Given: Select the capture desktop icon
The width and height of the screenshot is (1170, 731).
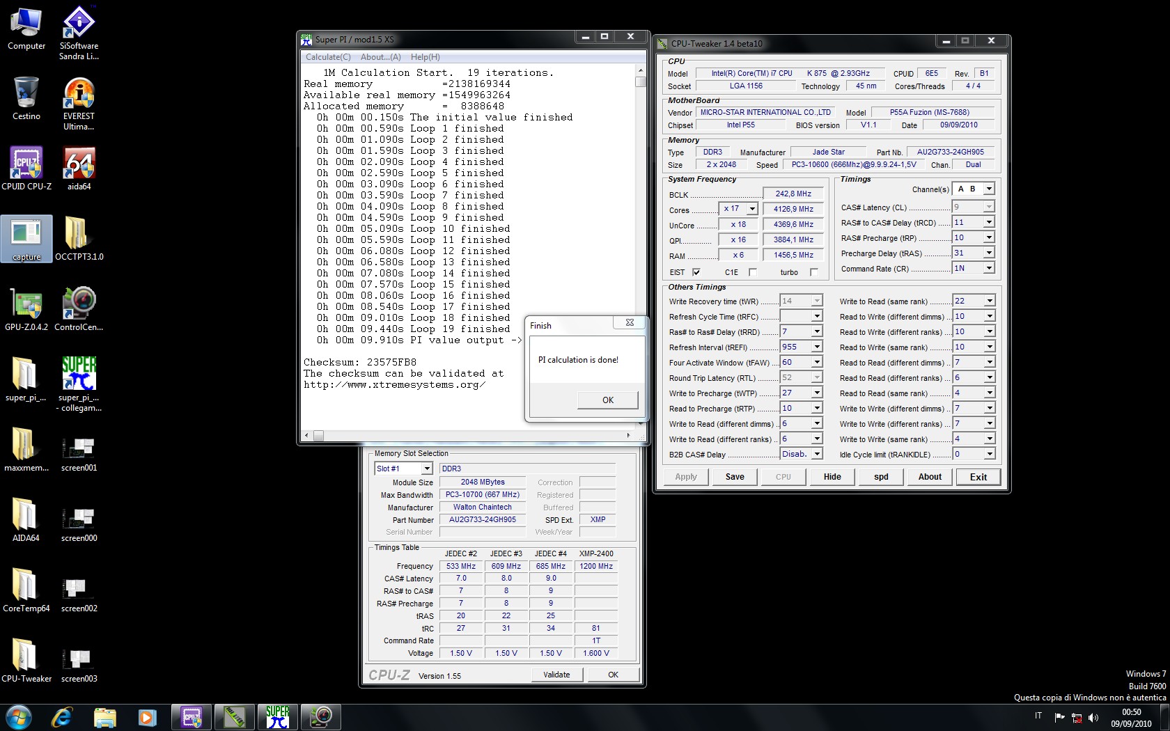Looking at the screenshot, I should point(26,239).
